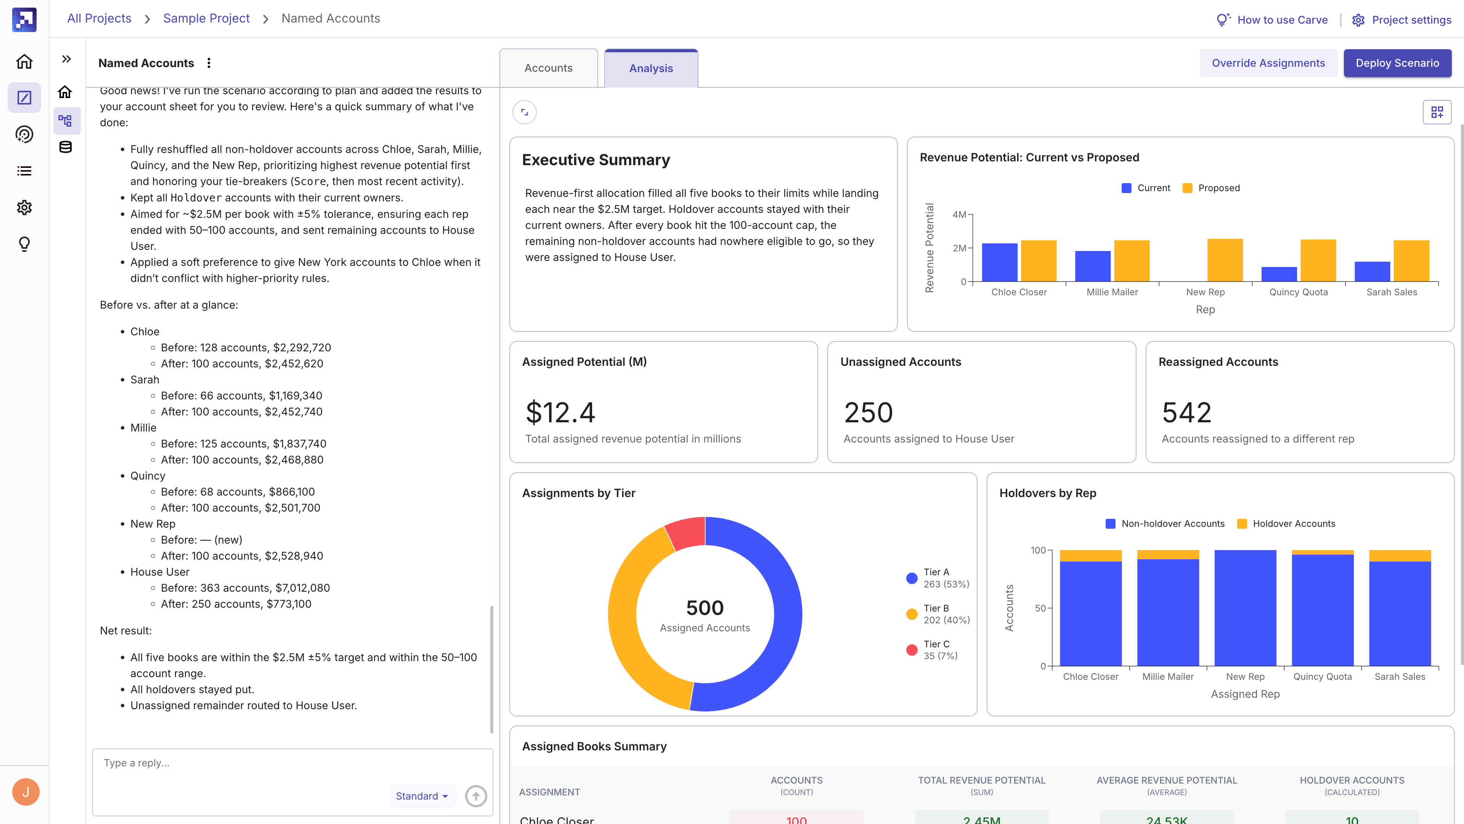Image resolution: width=1464 pixels, height=824 pixels.
Task: Open the How to use Carve link
Action: [x=1282, y=20]
